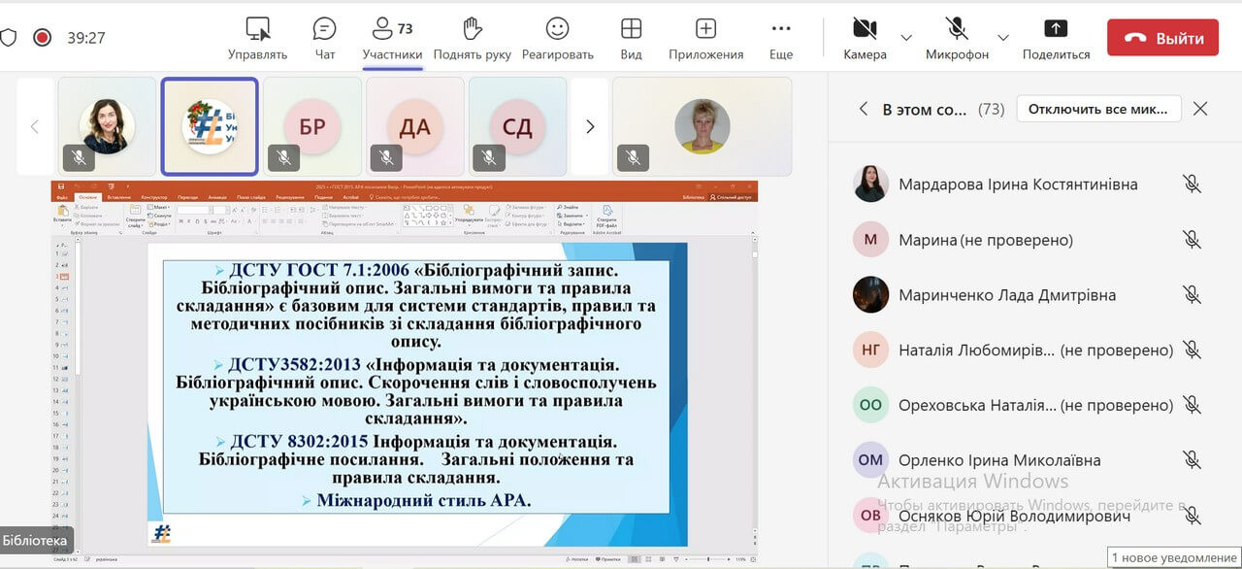The height and width of the screenshot is (569, 1242).
Task: Click the ОО avatar in participants list
Action: (870, 406)
